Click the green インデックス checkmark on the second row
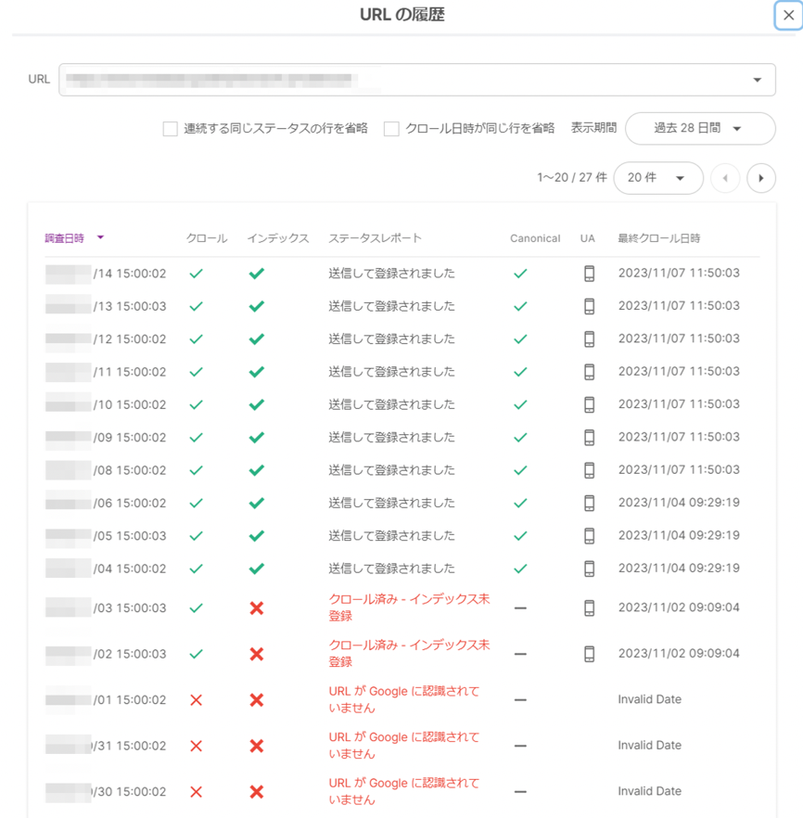803x818 pixels. (x=256, y=306)
